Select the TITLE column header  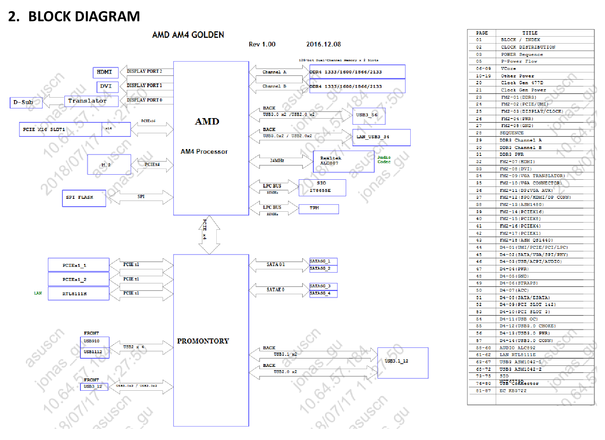coord(530,33)
